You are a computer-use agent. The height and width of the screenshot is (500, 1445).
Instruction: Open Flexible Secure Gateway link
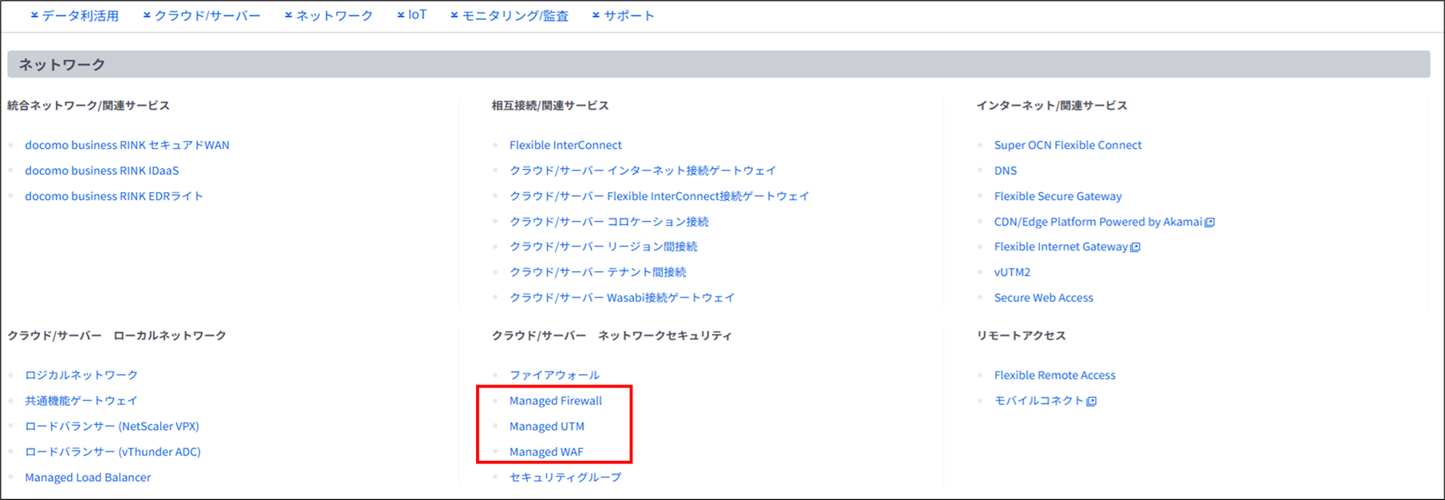(1057, 196)
